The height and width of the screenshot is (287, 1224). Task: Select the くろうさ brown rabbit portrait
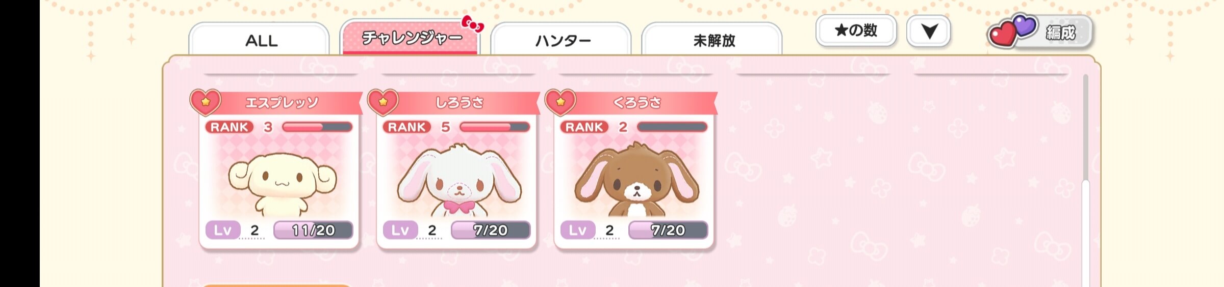[x=636, y=179]
